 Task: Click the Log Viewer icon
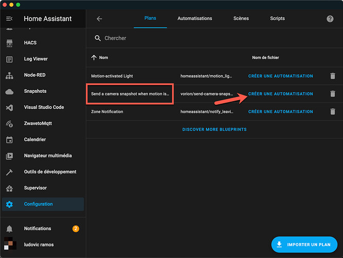(9, 59)
